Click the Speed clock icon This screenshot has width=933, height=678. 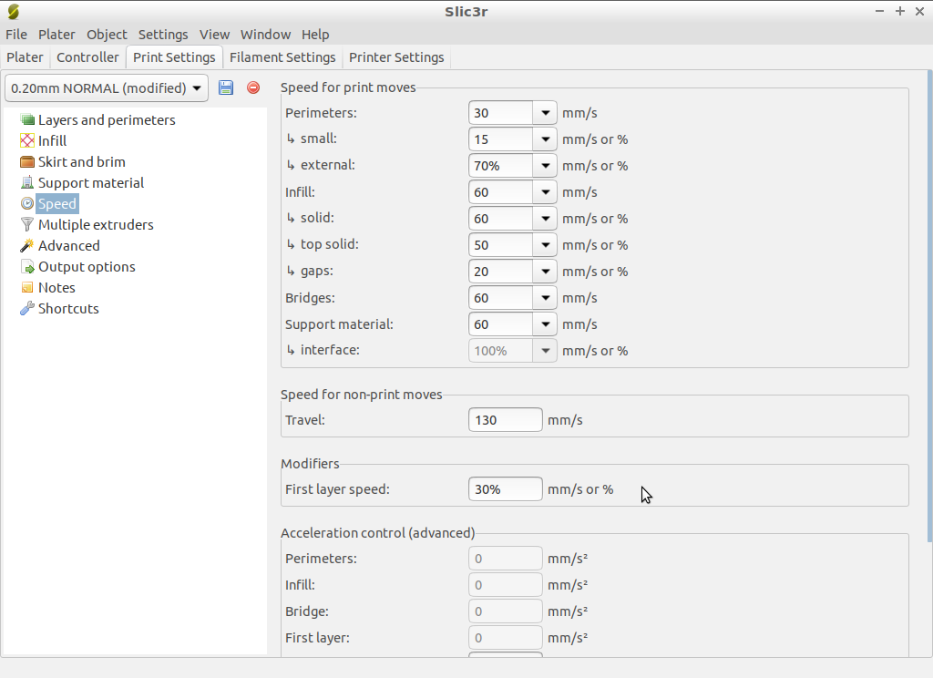pos(27,203)
